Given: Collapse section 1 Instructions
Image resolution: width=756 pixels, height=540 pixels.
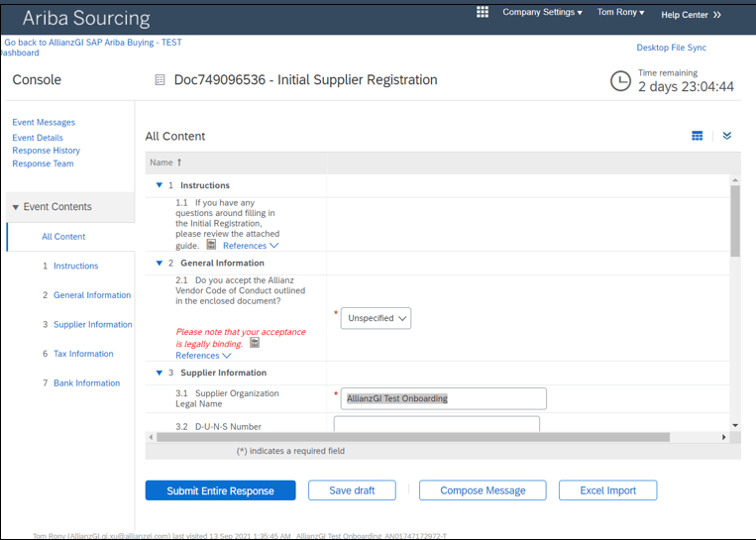Looking at the screenshot, I should [160, 185].
